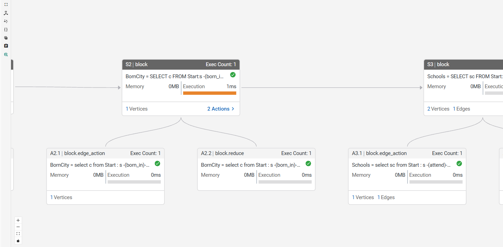Screen dimensions: 503x247
Task: Click the S3 block header
Action: coord(463,64)
